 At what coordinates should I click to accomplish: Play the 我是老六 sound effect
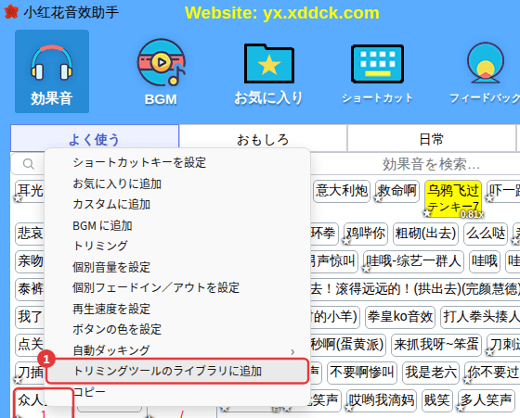pyautogui.click(x=431, y=373)
